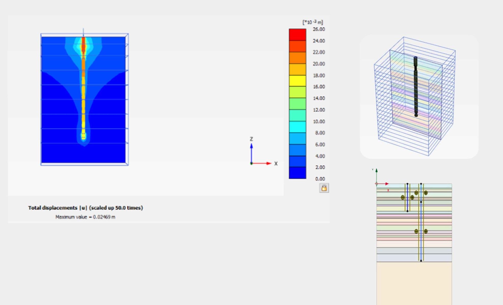Click the green Y axis arrow in the cross-section view
503x305 pixels.
click(376, 172)
